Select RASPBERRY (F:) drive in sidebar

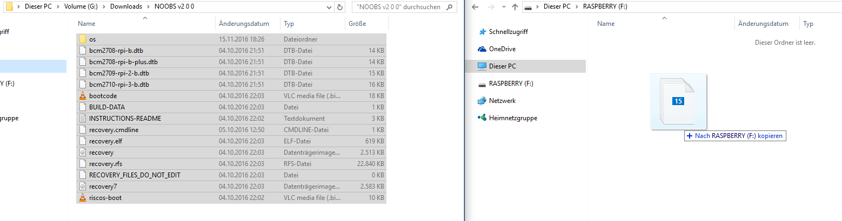[x=511, y=84]
